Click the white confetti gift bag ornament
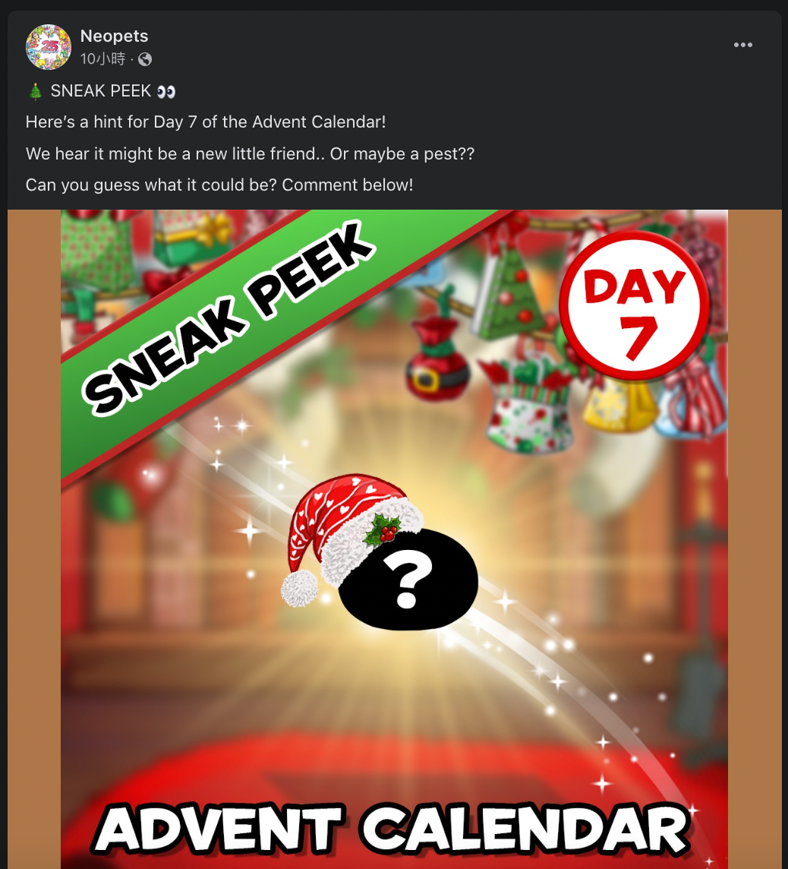Image resolution: width=788 pixels, height=869 pixels. click(x=529, y=409)
